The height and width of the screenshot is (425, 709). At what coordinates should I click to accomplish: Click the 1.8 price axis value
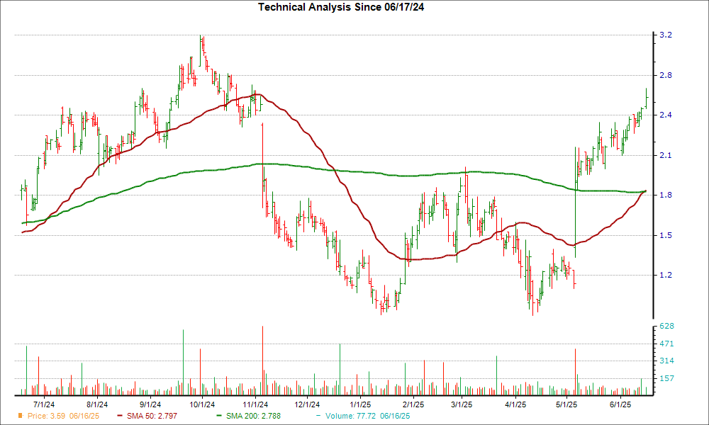(666, 195)
